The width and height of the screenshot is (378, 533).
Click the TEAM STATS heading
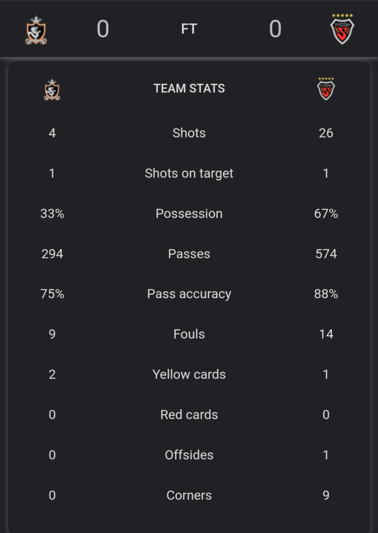click(189, 88)
